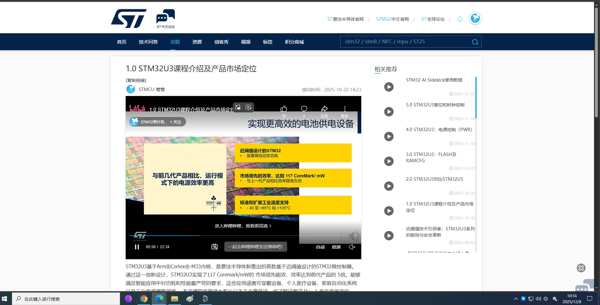Viewport: 600px width, 305px height.
Task: Visit the ST意法半导体官网 link
Action: (345, 19)
